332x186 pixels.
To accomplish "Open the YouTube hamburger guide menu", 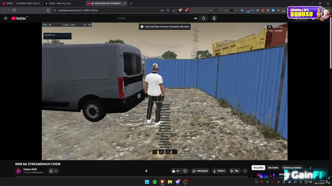I will 5,18.
